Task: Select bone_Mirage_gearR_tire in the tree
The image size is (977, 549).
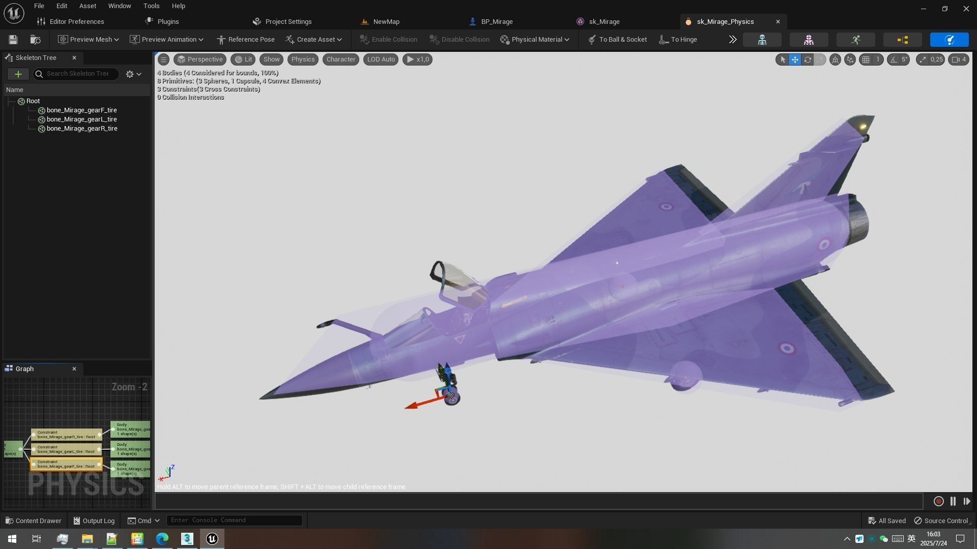Action: (x=81, y=129)
